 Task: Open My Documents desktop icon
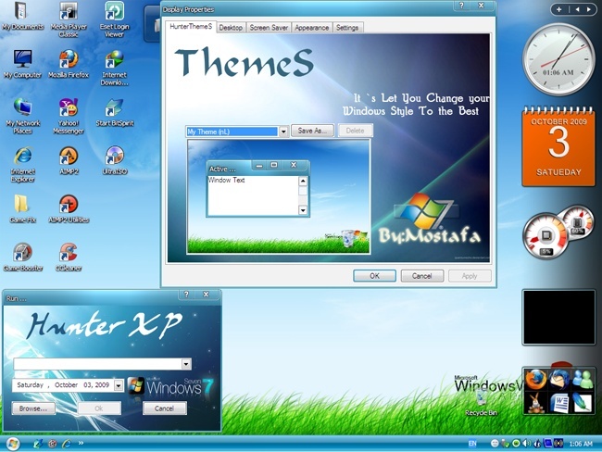(22, 16)
